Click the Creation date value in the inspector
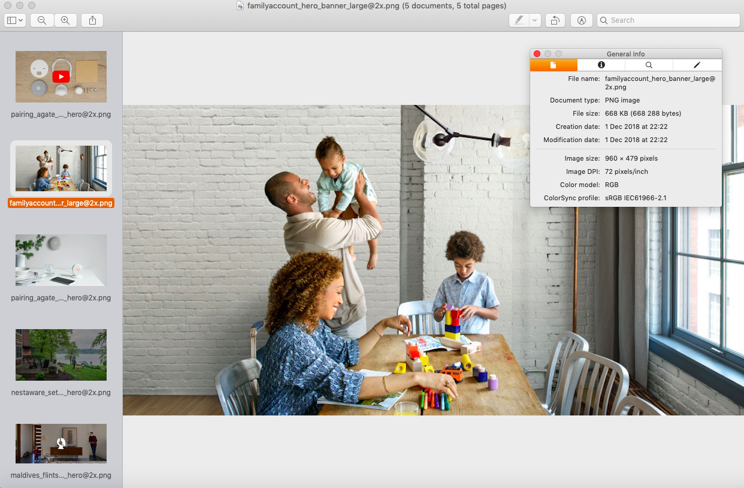This screenshot has width=744, height=488. tap(636, 126)
